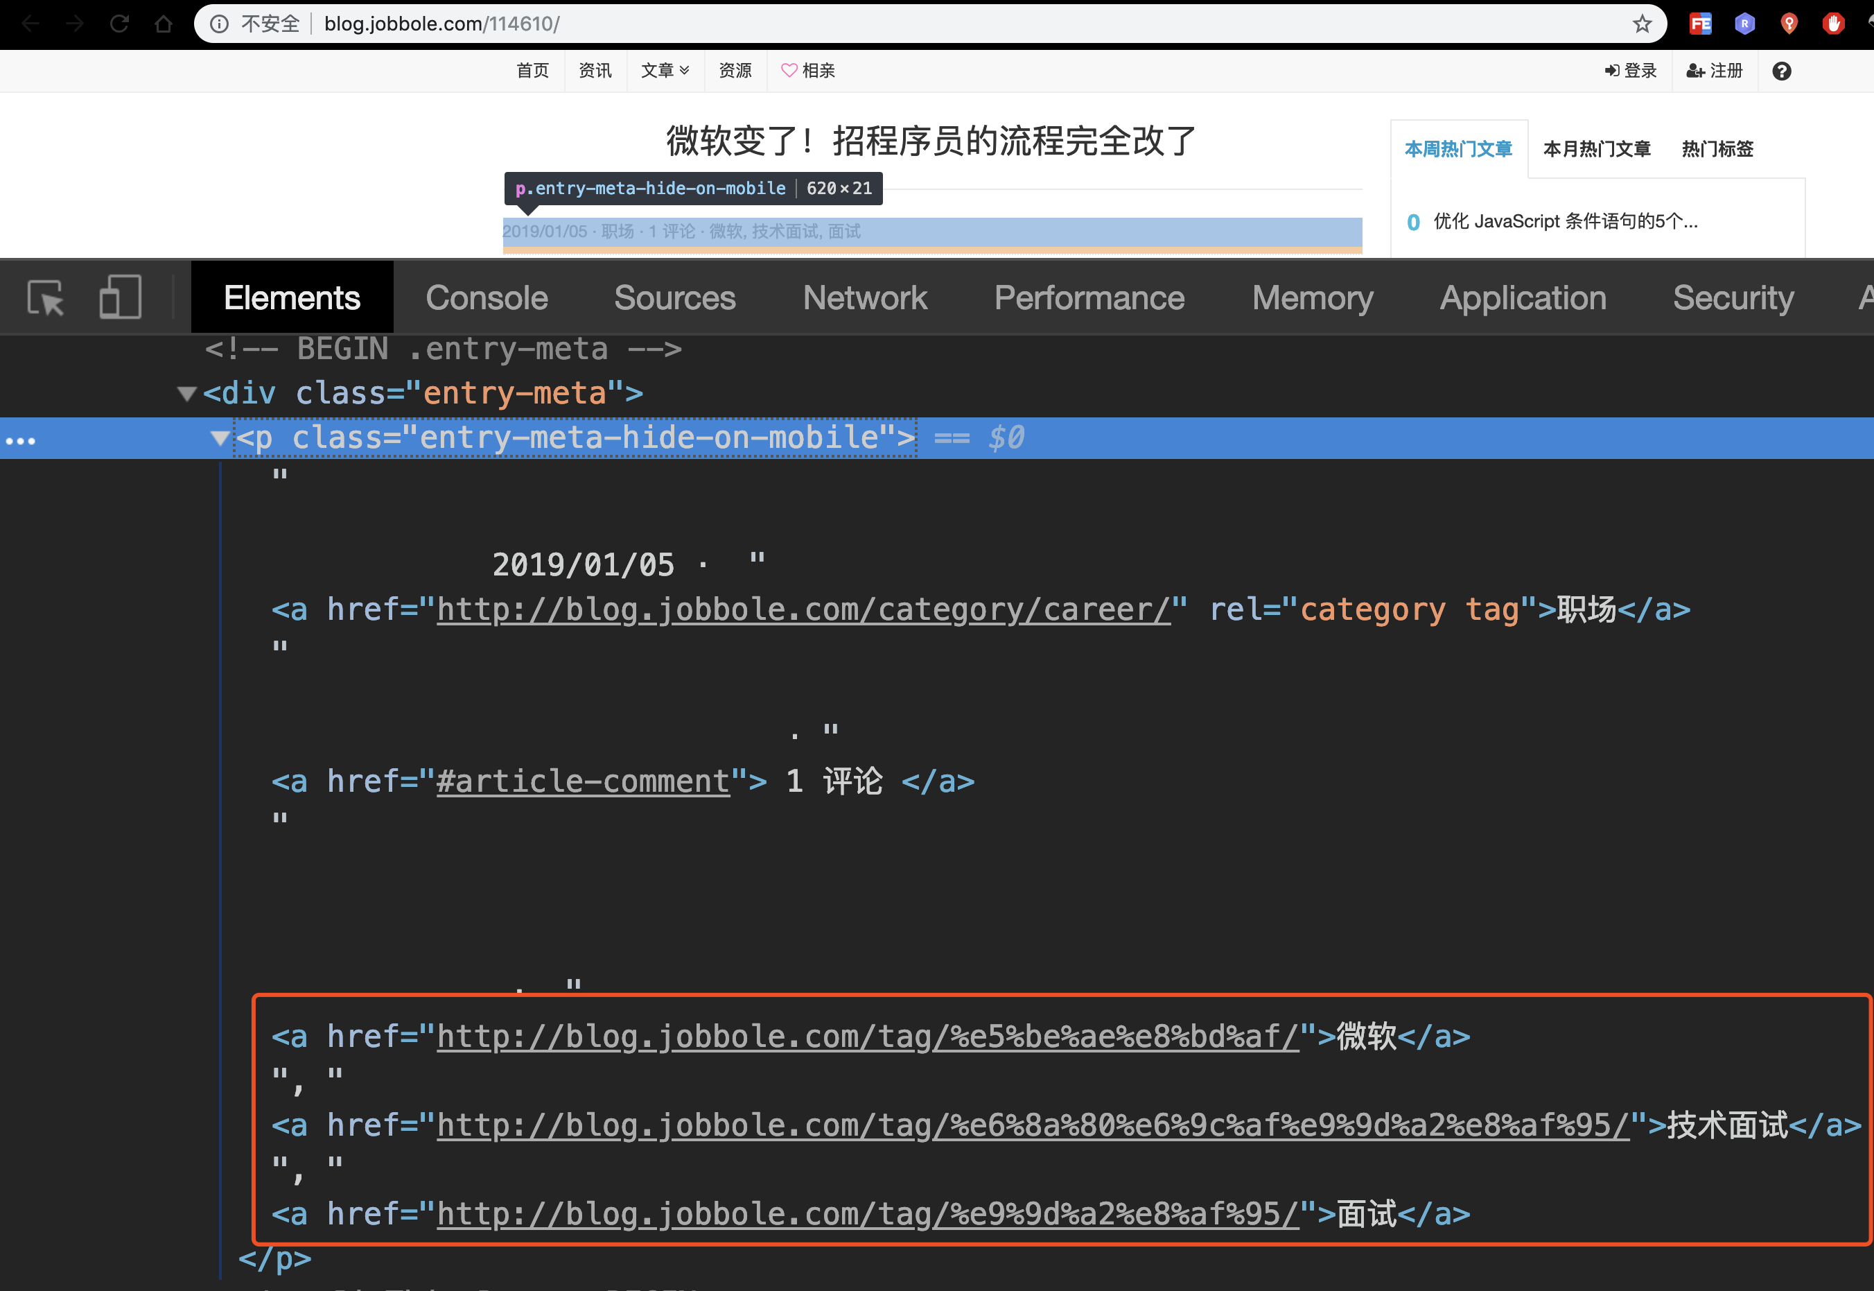Click the == $0 marker on selected node
The image size is (1874, 1291).
pos(979,437)
